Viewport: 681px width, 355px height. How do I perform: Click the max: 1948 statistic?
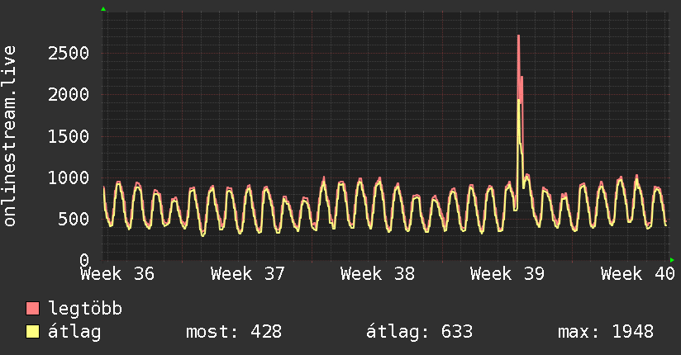coord(606,332)
